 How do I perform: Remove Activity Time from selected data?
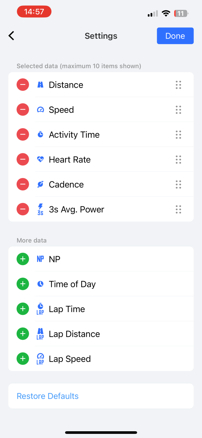pyautogui.click(x=23, y=134)
